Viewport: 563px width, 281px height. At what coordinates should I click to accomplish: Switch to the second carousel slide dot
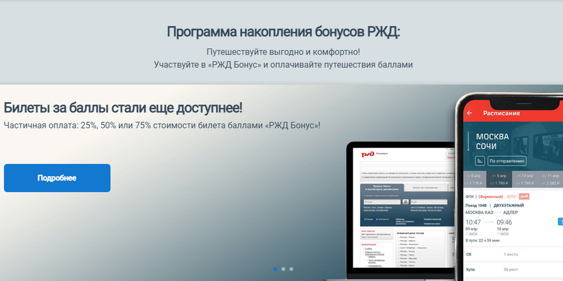tap(283, 268)
